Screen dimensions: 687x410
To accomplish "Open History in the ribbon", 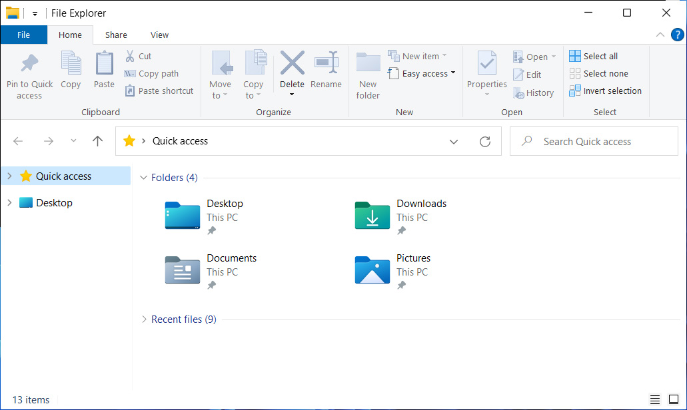I will (534, 93).
